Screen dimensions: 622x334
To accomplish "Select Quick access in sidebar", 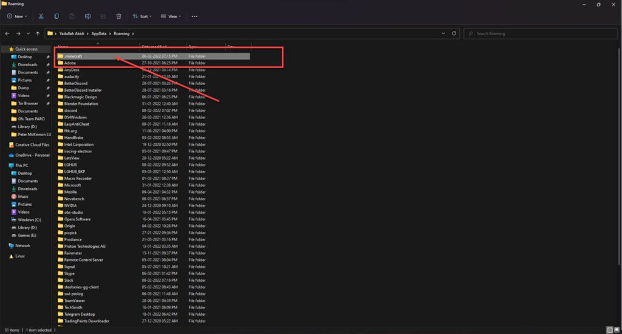I will [x=26, y=49].
